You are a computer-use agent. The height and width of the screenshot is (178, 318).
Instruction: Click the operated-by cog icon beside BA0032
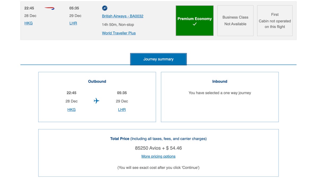click(x=105, y=8)
